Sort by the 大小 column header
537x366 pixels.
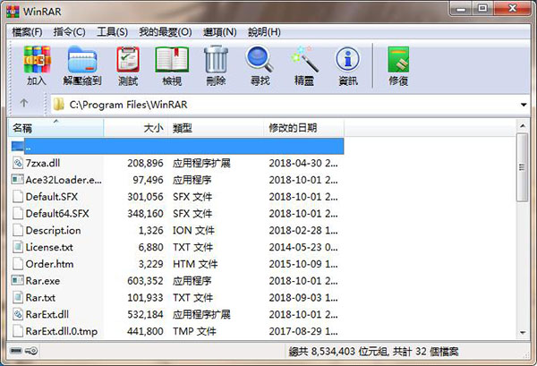[x=136, y=128]
